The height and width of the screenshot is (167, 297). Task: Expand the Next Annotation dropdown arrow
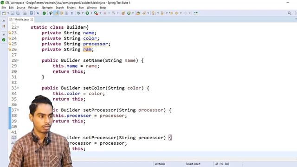point(158,13)
